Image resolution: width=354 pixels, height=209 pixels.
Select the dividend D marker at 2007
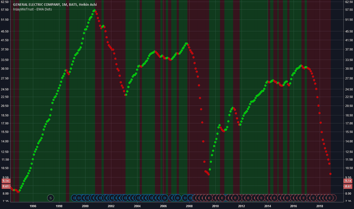178,198
